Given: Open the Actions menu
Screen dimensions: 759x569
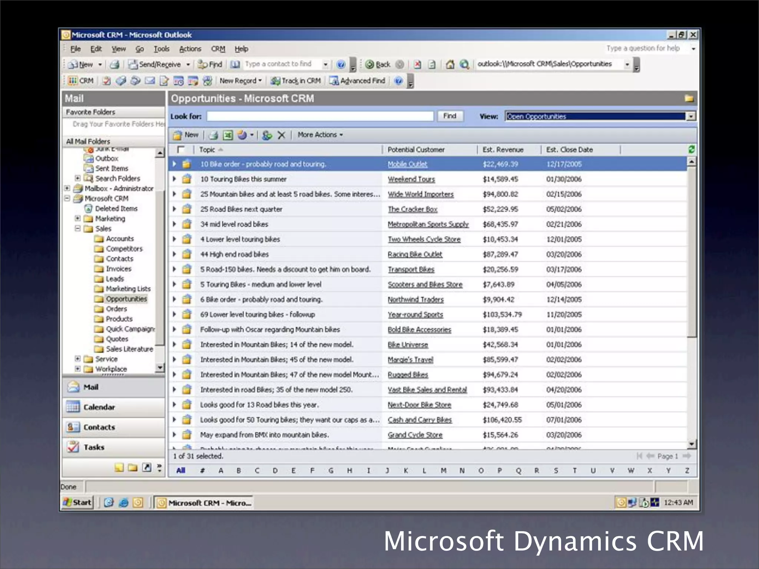Looking at the screenshot, I should pyautogui.click(x=190, y=49).
